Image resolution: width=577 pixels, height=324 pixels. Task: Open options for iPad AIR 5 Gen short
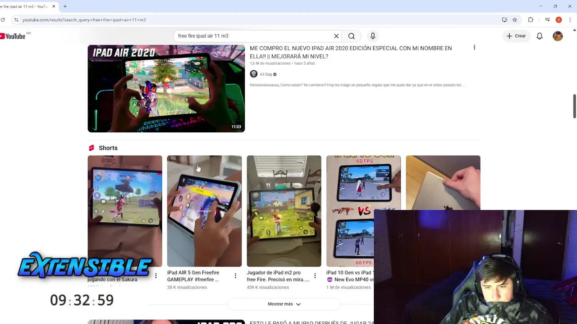coord(235,275)
